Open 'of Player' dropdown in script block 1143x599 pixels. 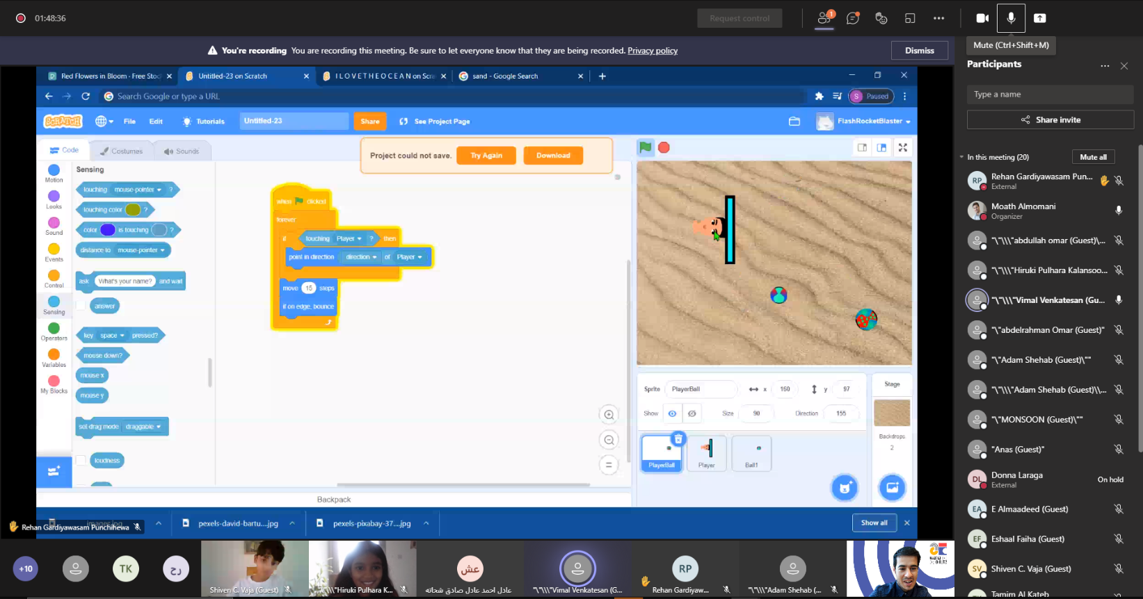pos(409,257)
